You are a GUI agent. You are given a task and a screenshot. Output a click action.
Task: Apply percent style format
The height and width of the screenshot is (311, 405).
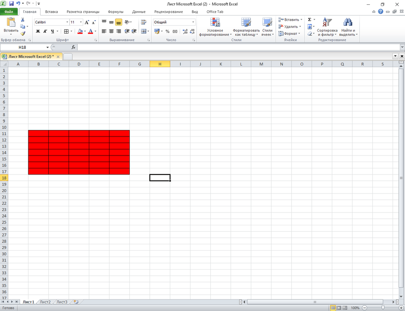tap(167, 31)
